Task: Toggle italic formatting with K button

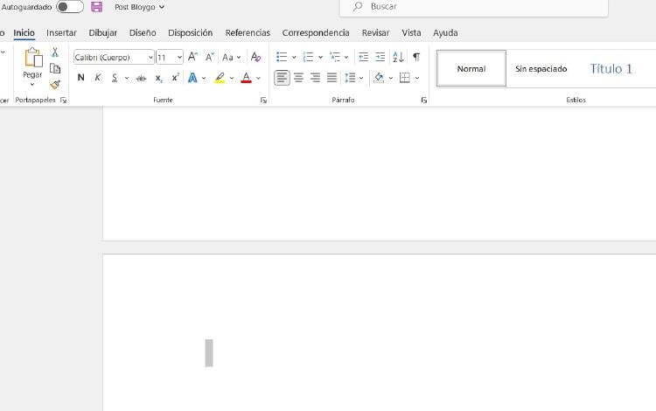Action: 98,78
